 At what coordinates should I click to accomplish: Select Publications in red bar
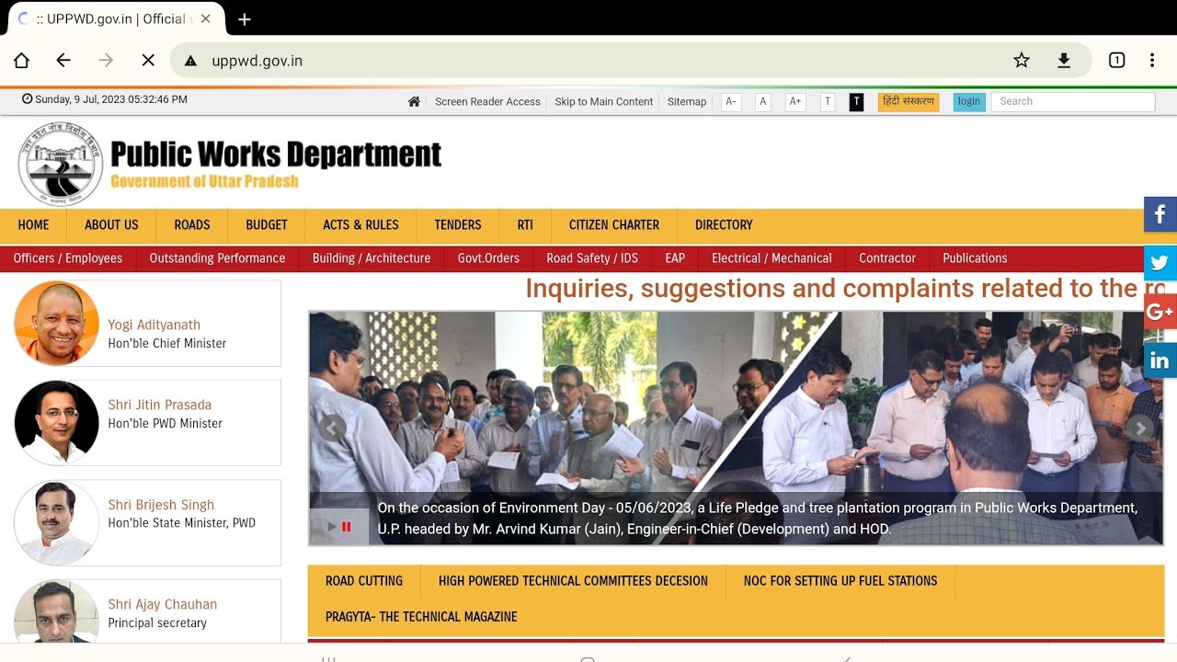point(975,258)
